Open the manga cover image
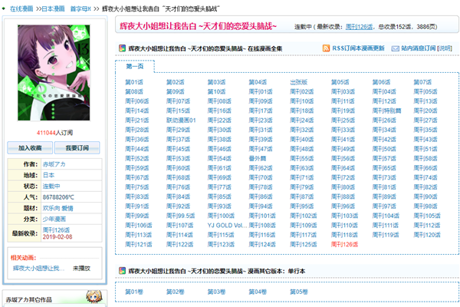This screenshot has height=307, width=460. [49, 71]
